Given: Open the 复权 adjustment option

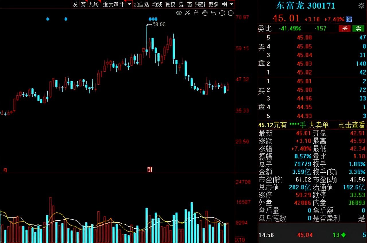Looking at the screenshot, I should tap(170, 4).
